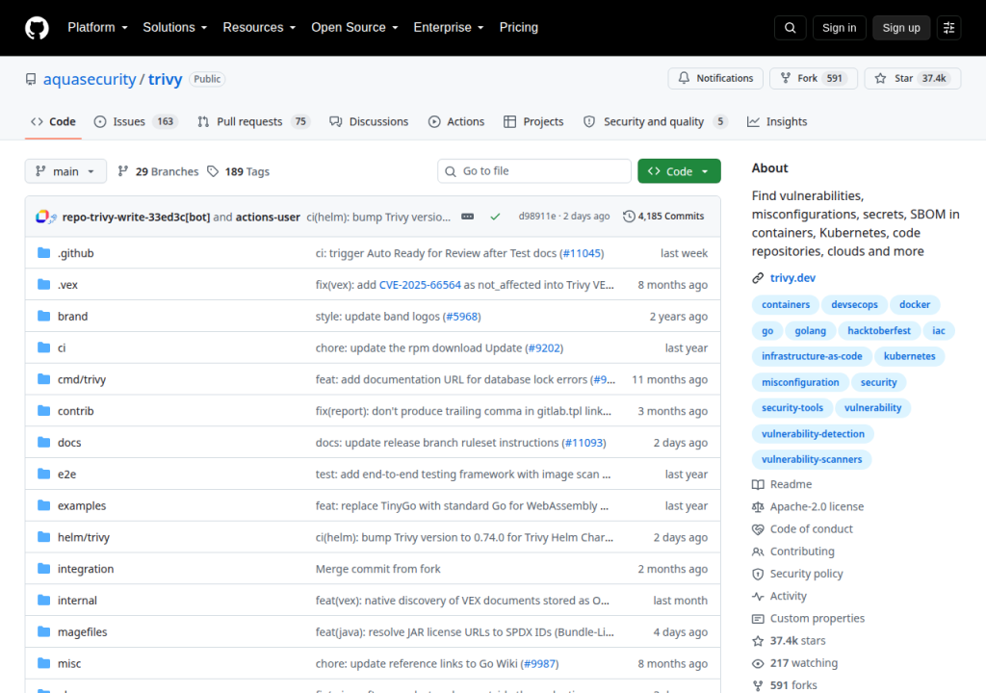
Task: Click the Code of conduct heart icon
Action: (x=758, y=529)
